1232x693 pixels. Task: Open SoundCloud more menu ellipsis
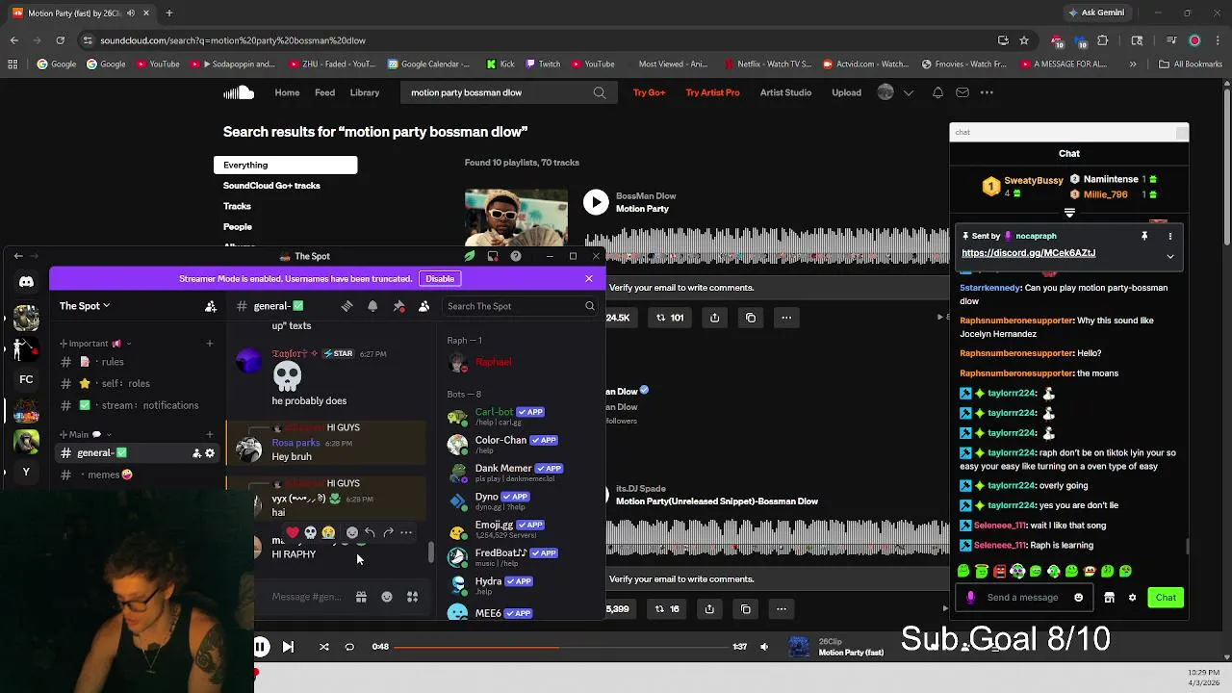pyautogui.click(x=987, y=92)
